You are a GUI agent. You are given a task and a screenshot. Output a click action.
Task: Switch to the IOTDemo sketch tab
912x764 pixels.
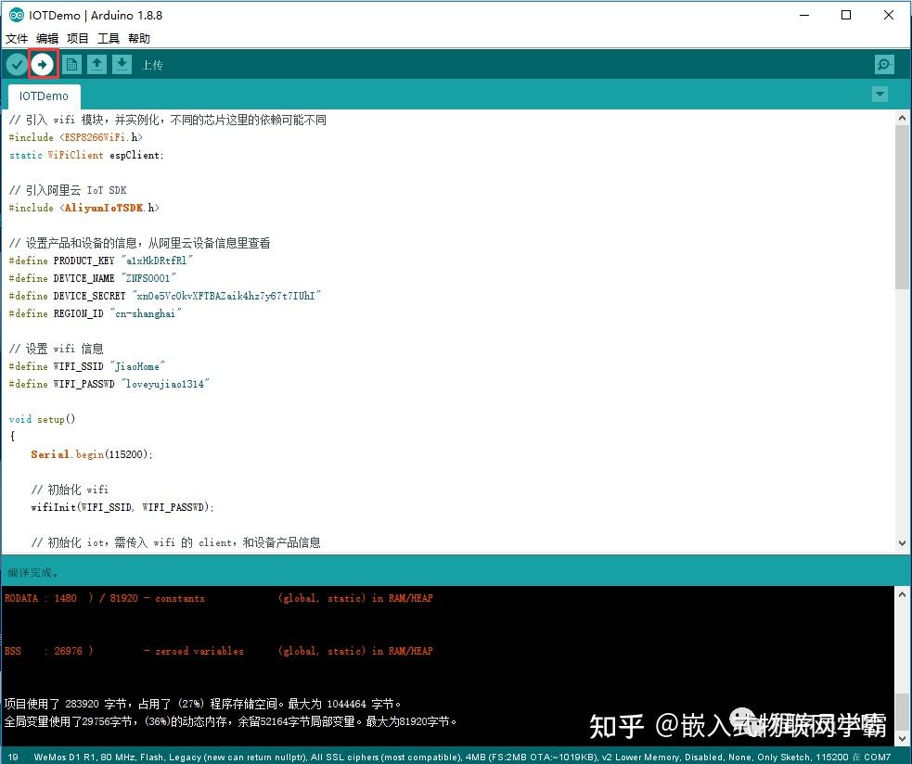pos(43,95)
